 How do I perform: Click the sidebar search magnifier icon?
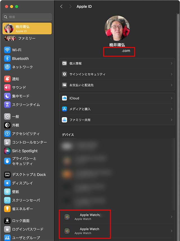pyautogui.click(x=6, y=17)
